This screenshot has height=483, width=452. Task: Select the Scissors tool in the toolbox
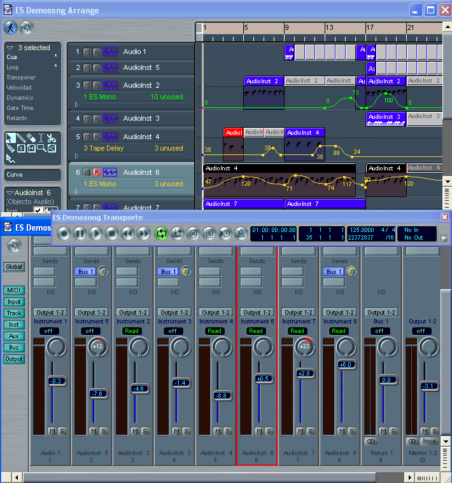[51, 138]
